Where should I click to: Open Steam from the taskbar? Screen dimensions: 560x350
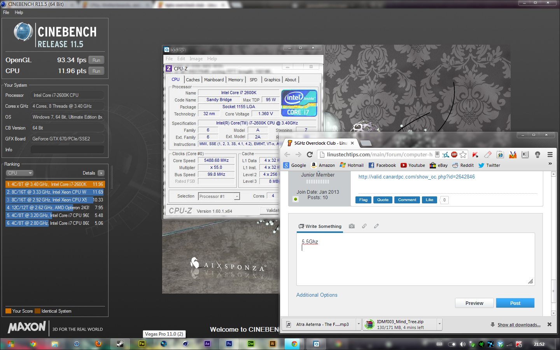(120, 344)
